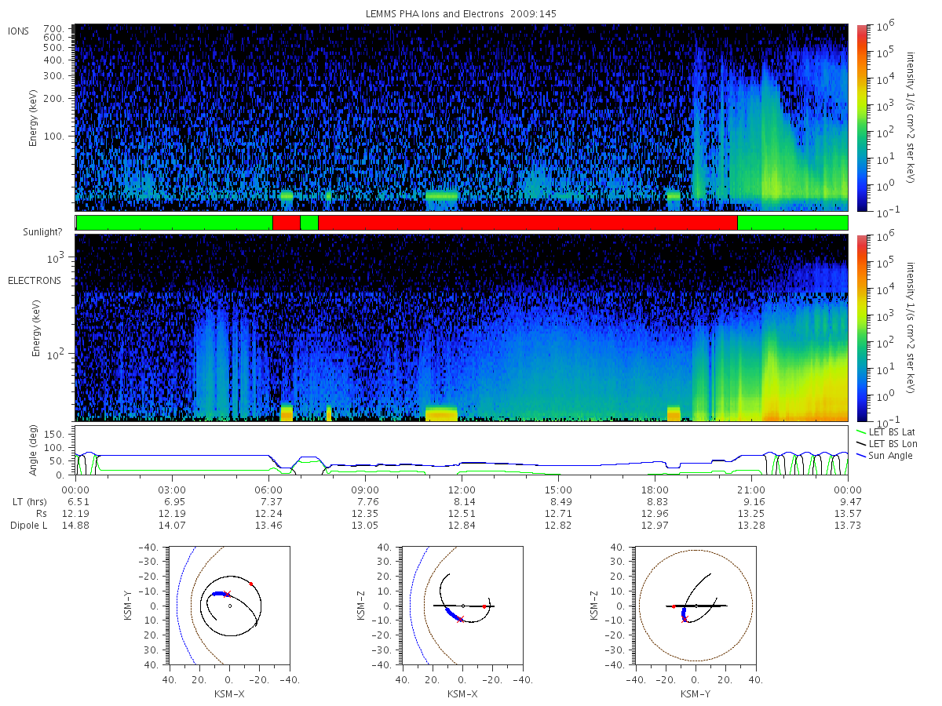Click the long red Sunlight bar segment
The image size is (942, 706).
tap(528, 223)
